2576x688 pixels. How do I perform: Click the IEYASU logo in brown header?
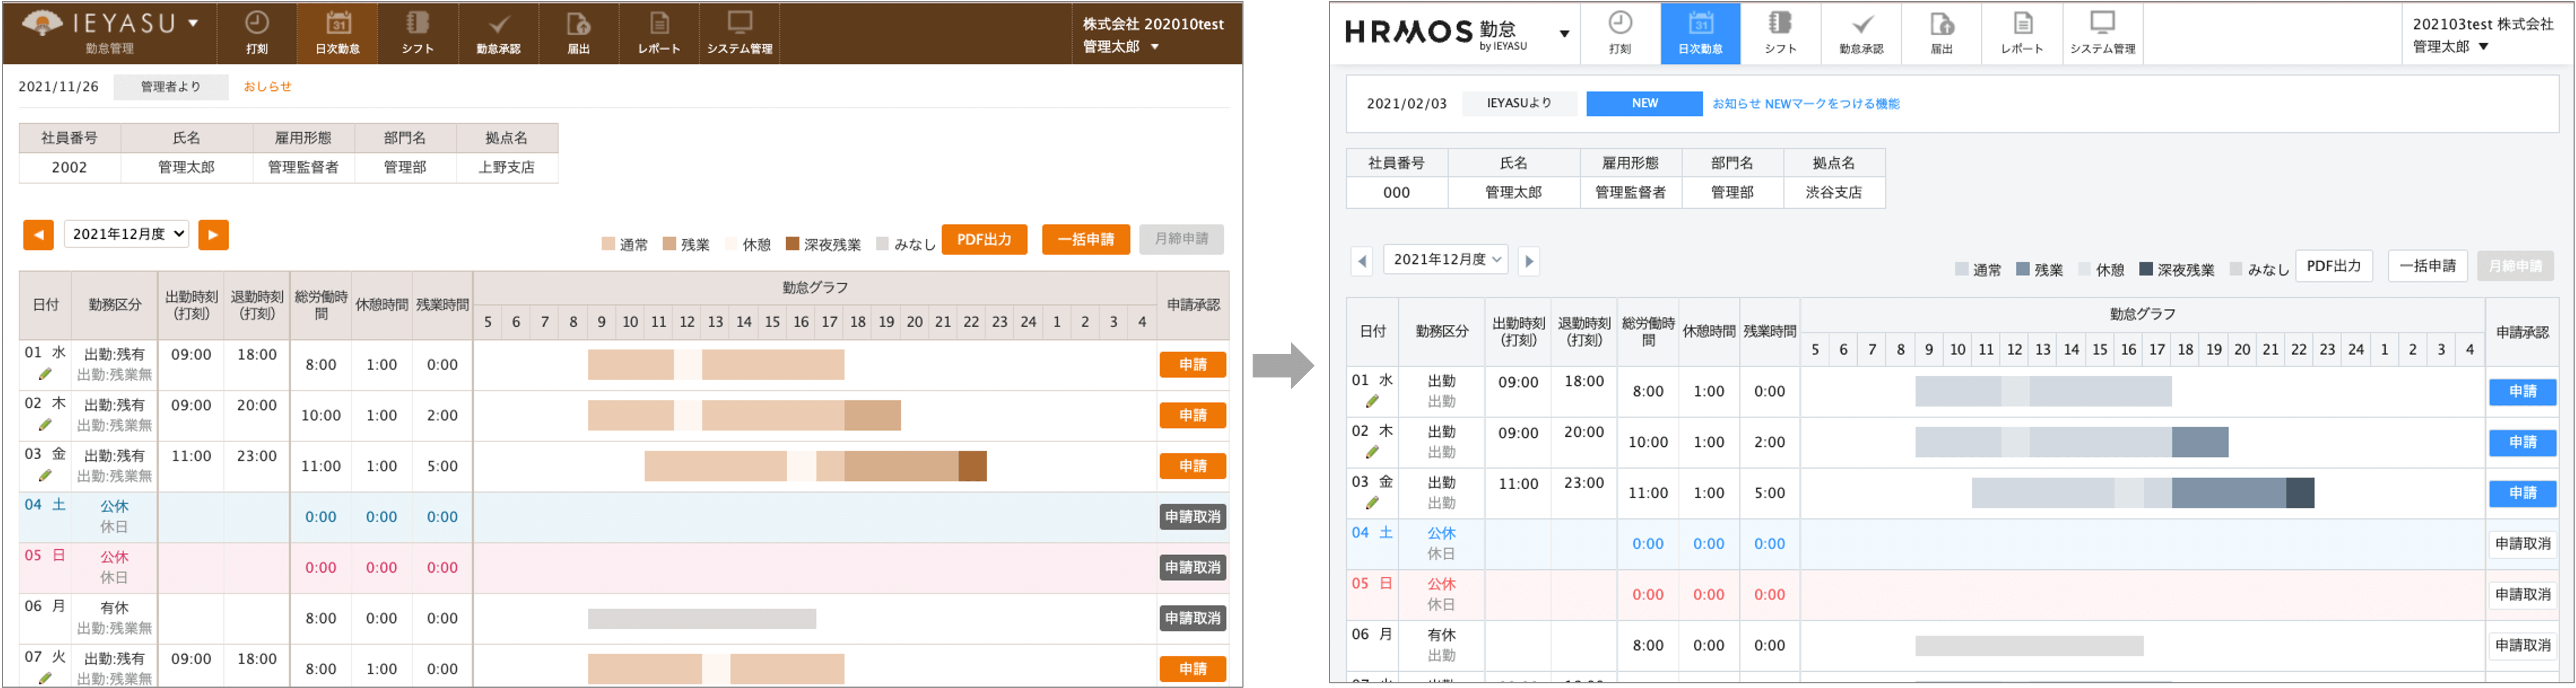99,31
